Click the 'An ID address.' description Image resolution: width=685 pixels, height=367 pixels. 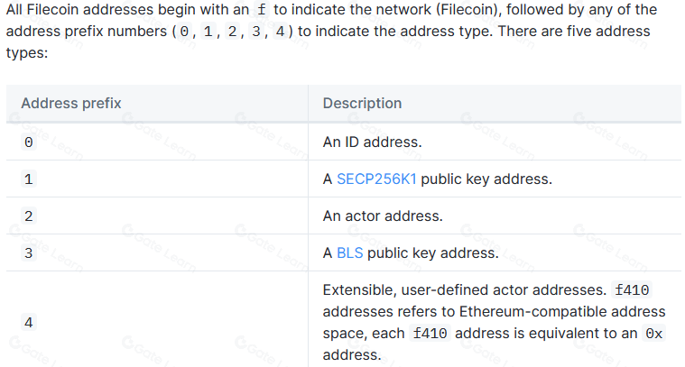pos(372,142)
